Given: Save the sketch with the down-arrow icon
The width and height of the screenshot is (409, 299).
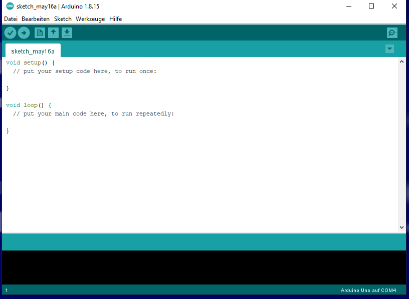Looking at the screenshot, I should 67,33.
